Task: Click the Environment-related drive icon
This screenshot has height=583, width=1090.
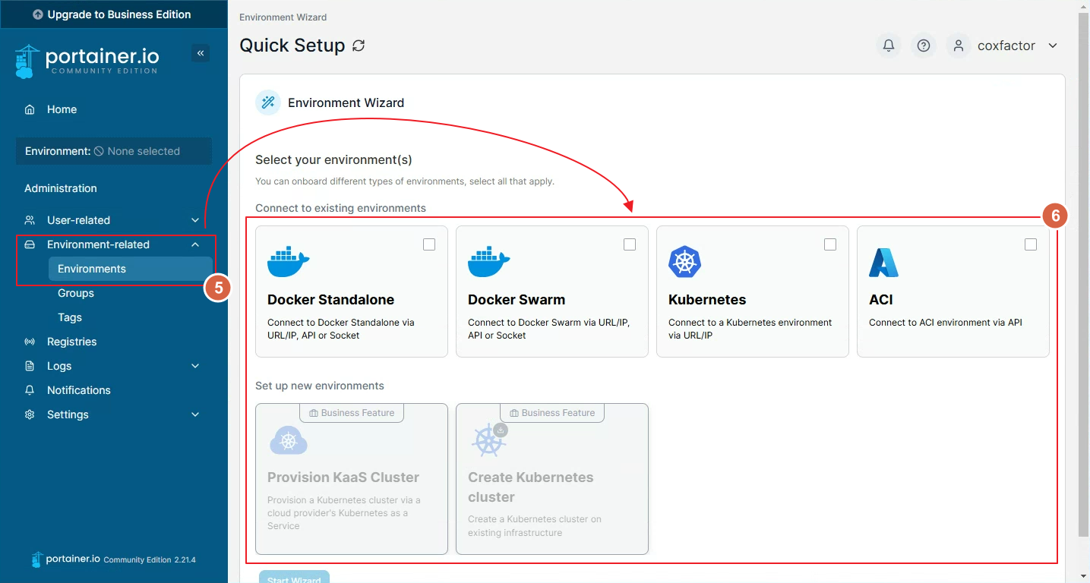Action: coord(30,244)
